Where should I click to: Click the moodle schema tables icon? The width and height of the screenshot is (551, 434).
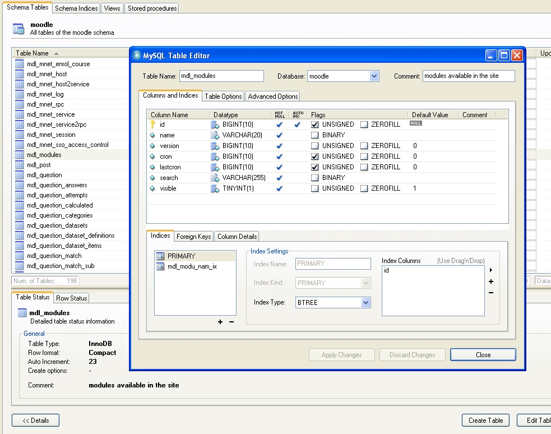tap(18, 29)
